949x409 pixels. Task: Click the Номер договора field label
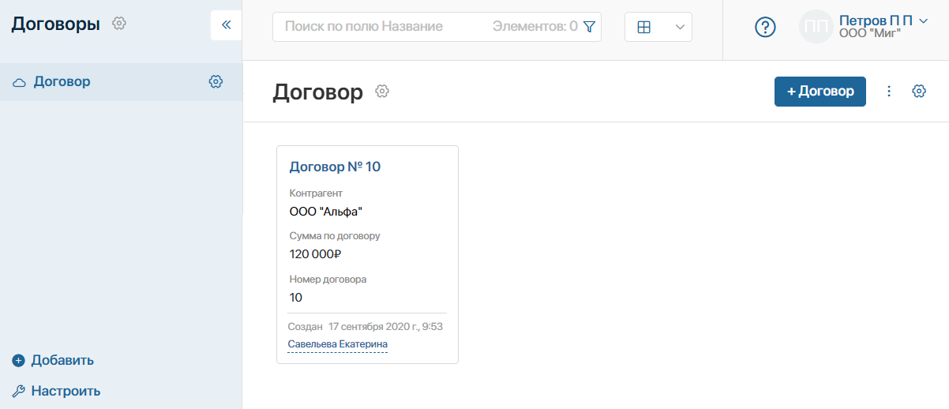[x=328, y=280]
